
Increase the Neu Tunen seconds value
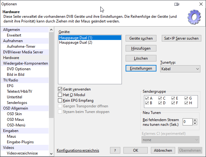point(195,120)
